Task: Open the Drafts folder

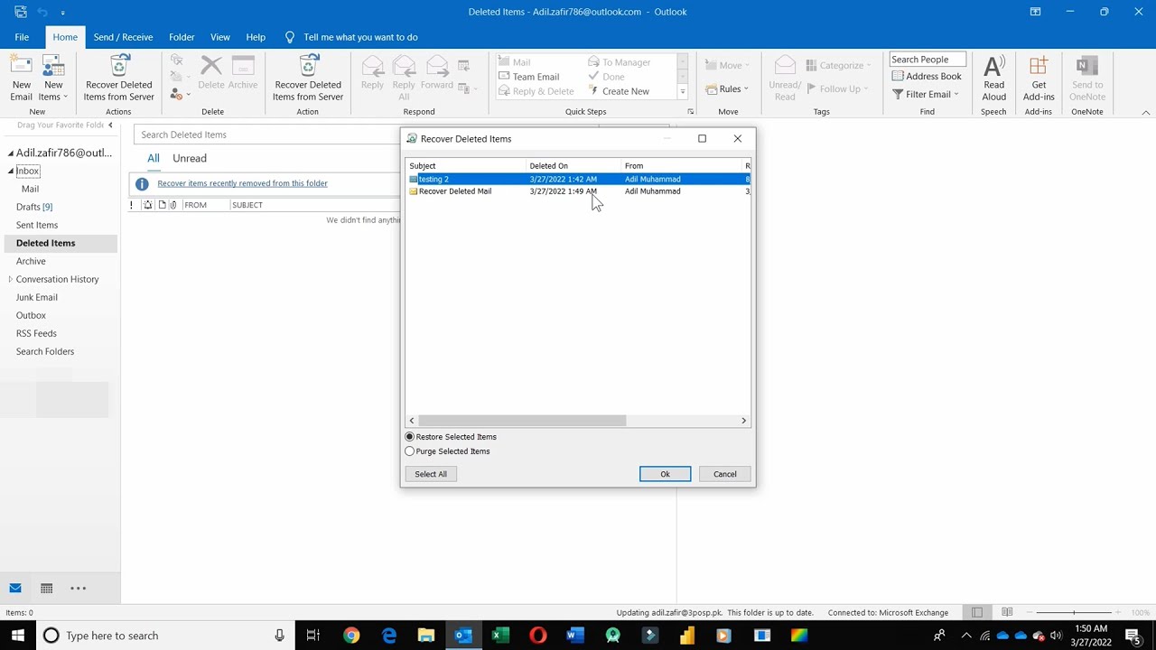Action: (34, 207)
